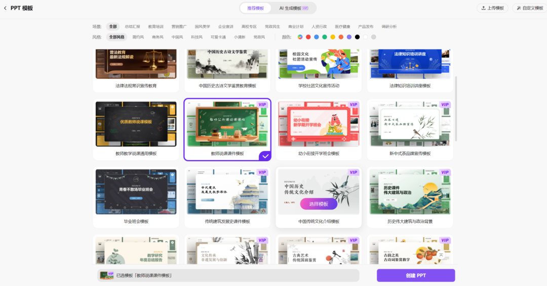Open the 教学研究年度总结报告 template
This screenshot has height=286, width=547.
coord(136,251)
